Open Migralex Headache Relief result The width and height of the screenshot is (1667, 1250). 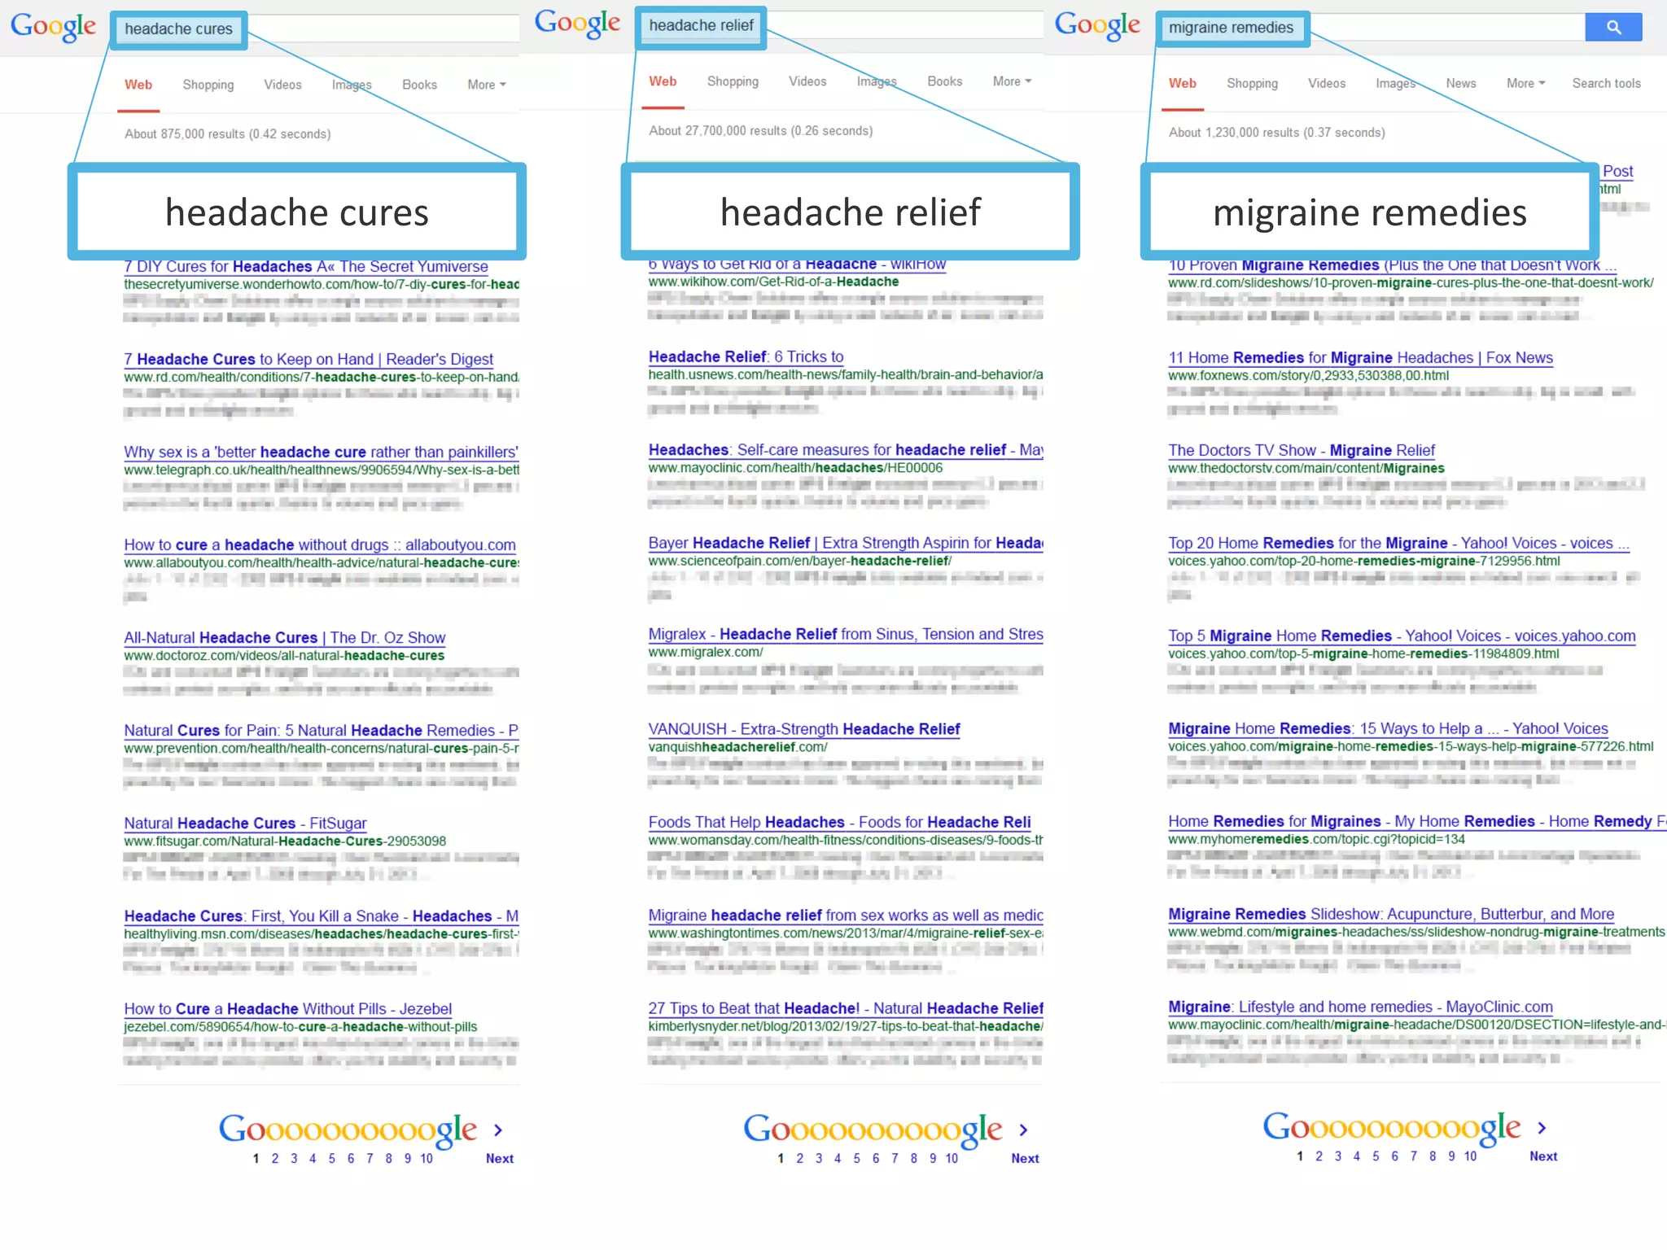pyautogui.click(x=846, y=634)
